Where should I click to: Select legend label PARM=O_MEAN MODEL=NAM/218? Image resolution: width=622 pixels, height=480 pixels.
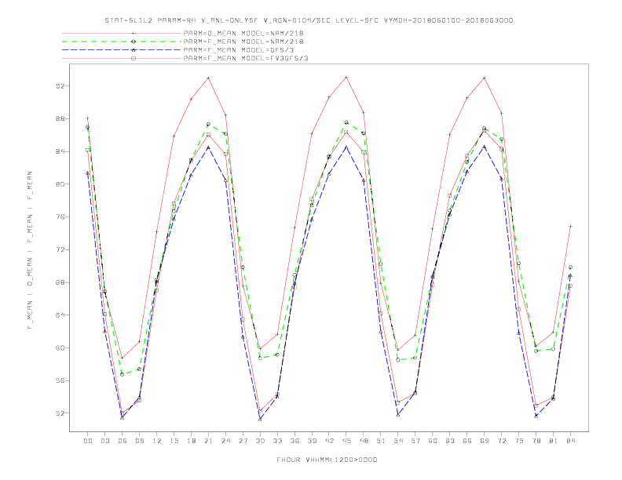(243, 33)
